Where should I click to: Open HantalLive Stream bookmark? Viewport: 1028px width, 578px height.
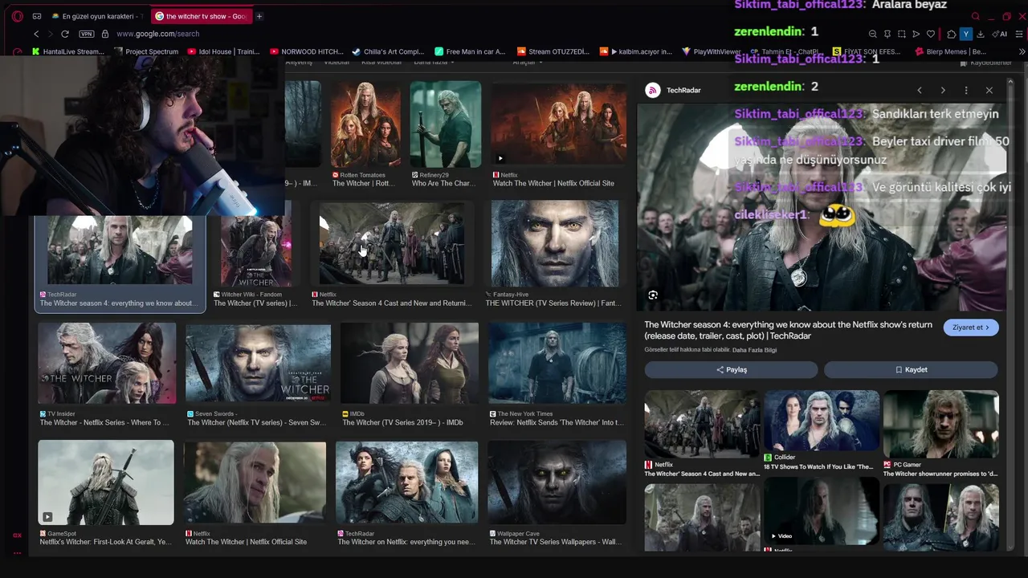(x=68, y=51)
